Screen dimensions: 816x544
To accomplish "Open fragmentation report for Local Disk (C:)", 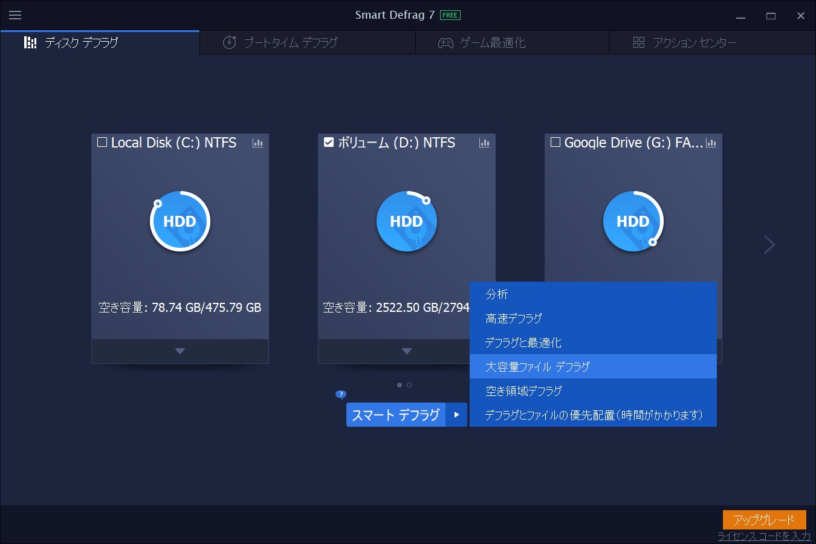I will (258, 143).
